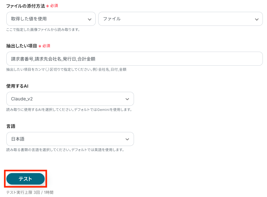Click hint text about 読み取る書類の言語
The width and height of the screenshot is (267, 197).
tap(65, 150)
